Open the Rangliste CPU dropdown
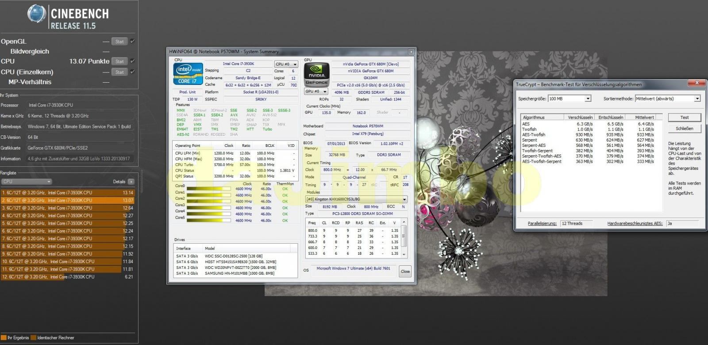This screenshot has height=345, width=708. (27, 182)
